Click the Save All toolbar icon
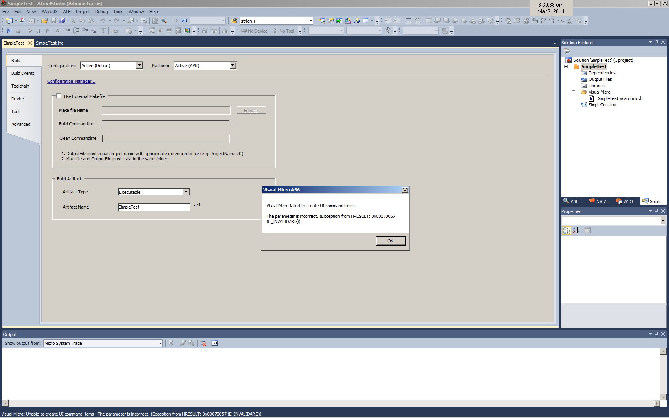The image size is (669, 418). [62, 21]
